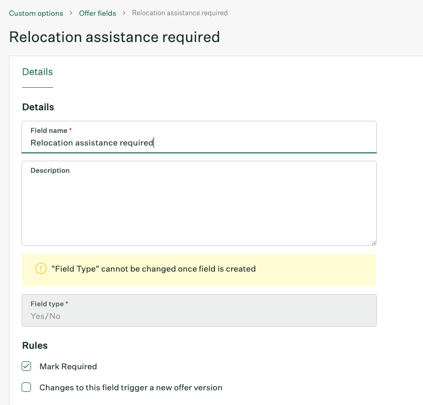Screen dimensions: 423x405
Task: Open the Custom options breadcrumb link
Action: coord(36,13)
